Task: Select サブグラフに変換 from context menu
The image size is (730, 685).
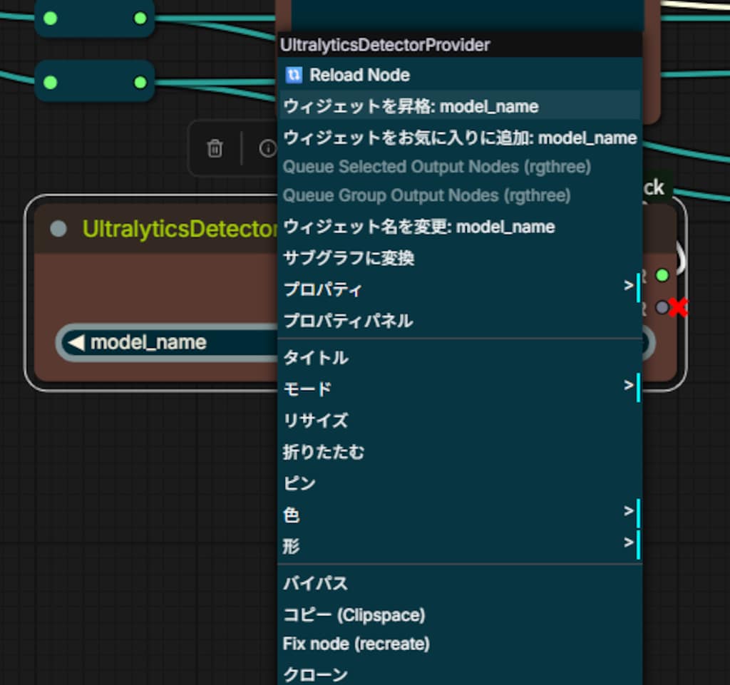Action: coord(460,258)
